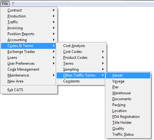This screenshot has height=140, width=154.
Task: Choose Invoicing from the File menu
Action: coord(29,28)
